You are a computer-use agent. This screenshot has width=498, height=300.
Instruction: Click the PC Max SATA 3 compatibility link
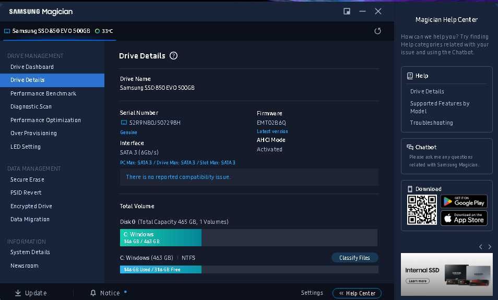pyautogui.click(x=177, y=163)
